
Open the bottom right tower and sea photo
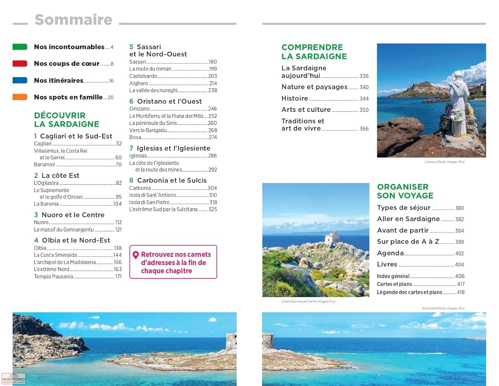click(374, 349)
